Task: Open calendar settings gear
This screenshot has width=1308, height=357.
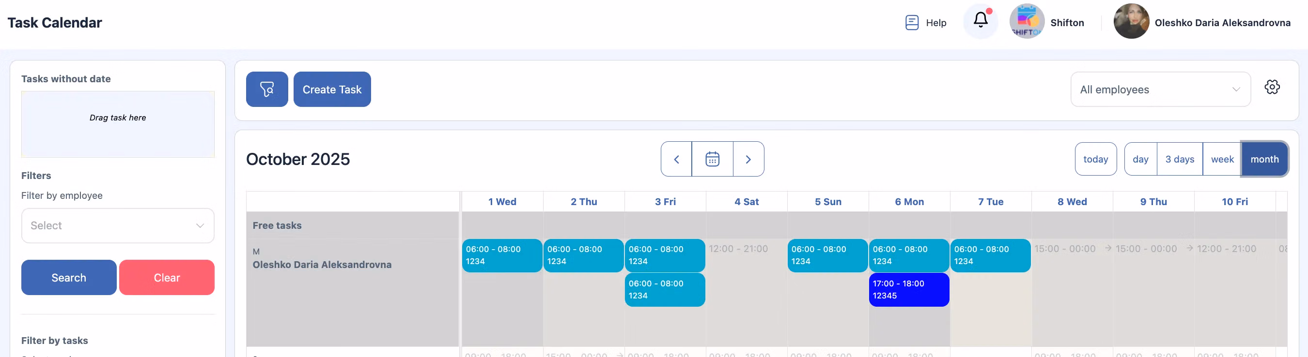Action: [1272, 87]
